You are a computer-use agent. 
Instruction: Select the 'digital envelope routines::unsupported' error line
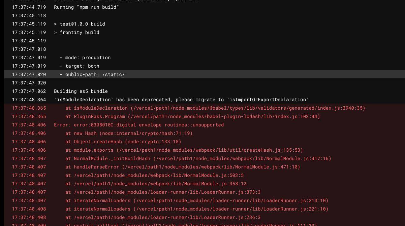pyautogui.click(x=139, y=125)
